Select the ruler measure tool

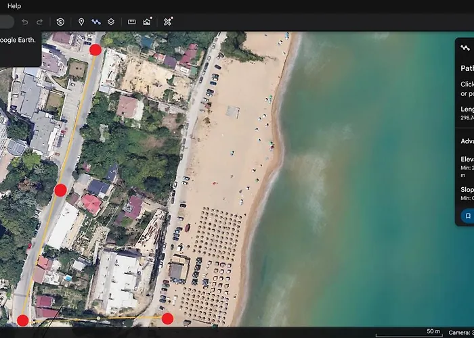click(x=131, y=22)
